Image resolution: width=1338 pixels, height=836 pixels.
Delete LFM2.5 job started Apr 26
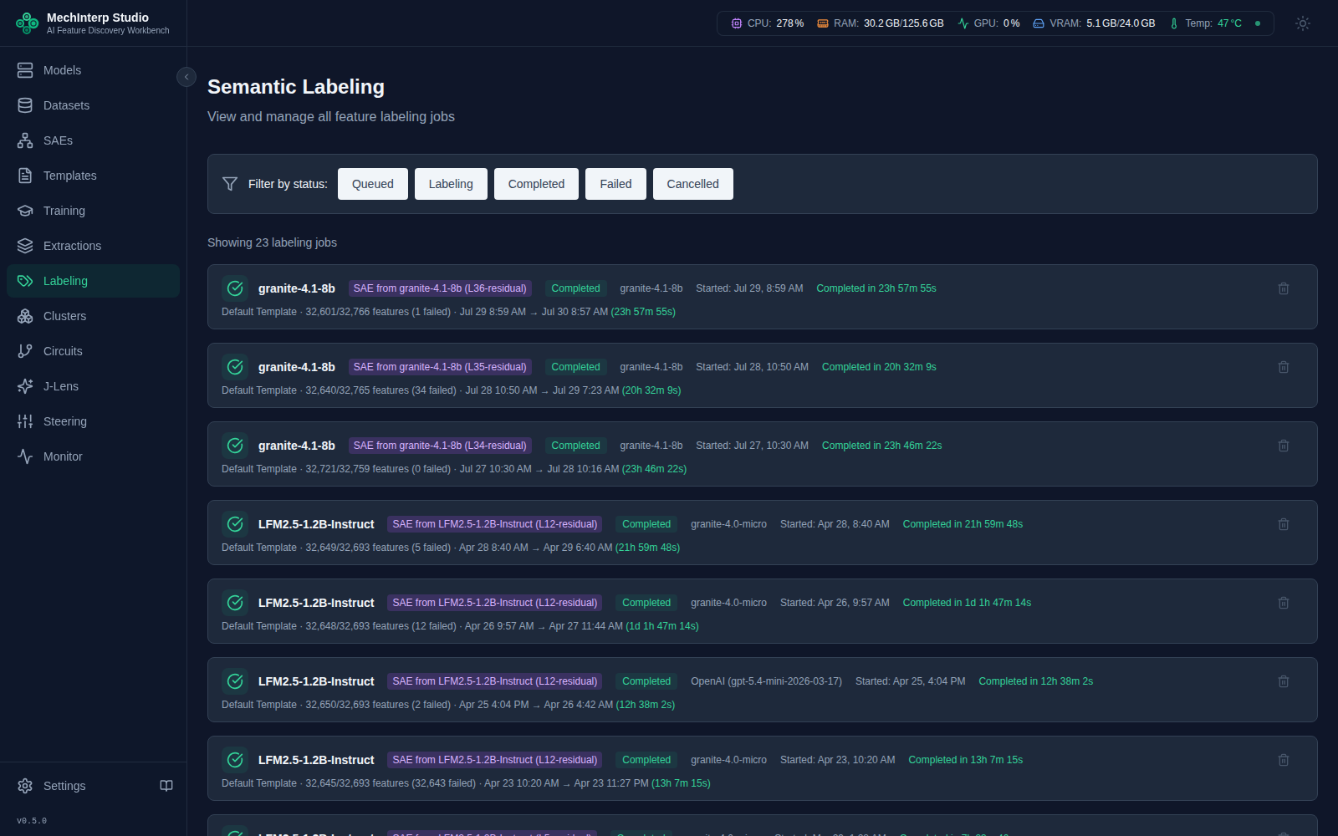click(1284, 603)
